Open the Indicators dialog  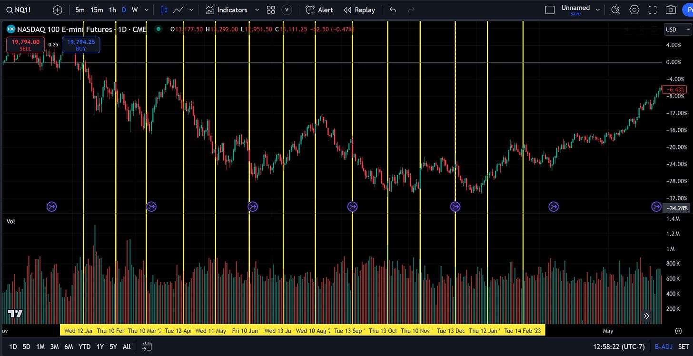[226, 10]
